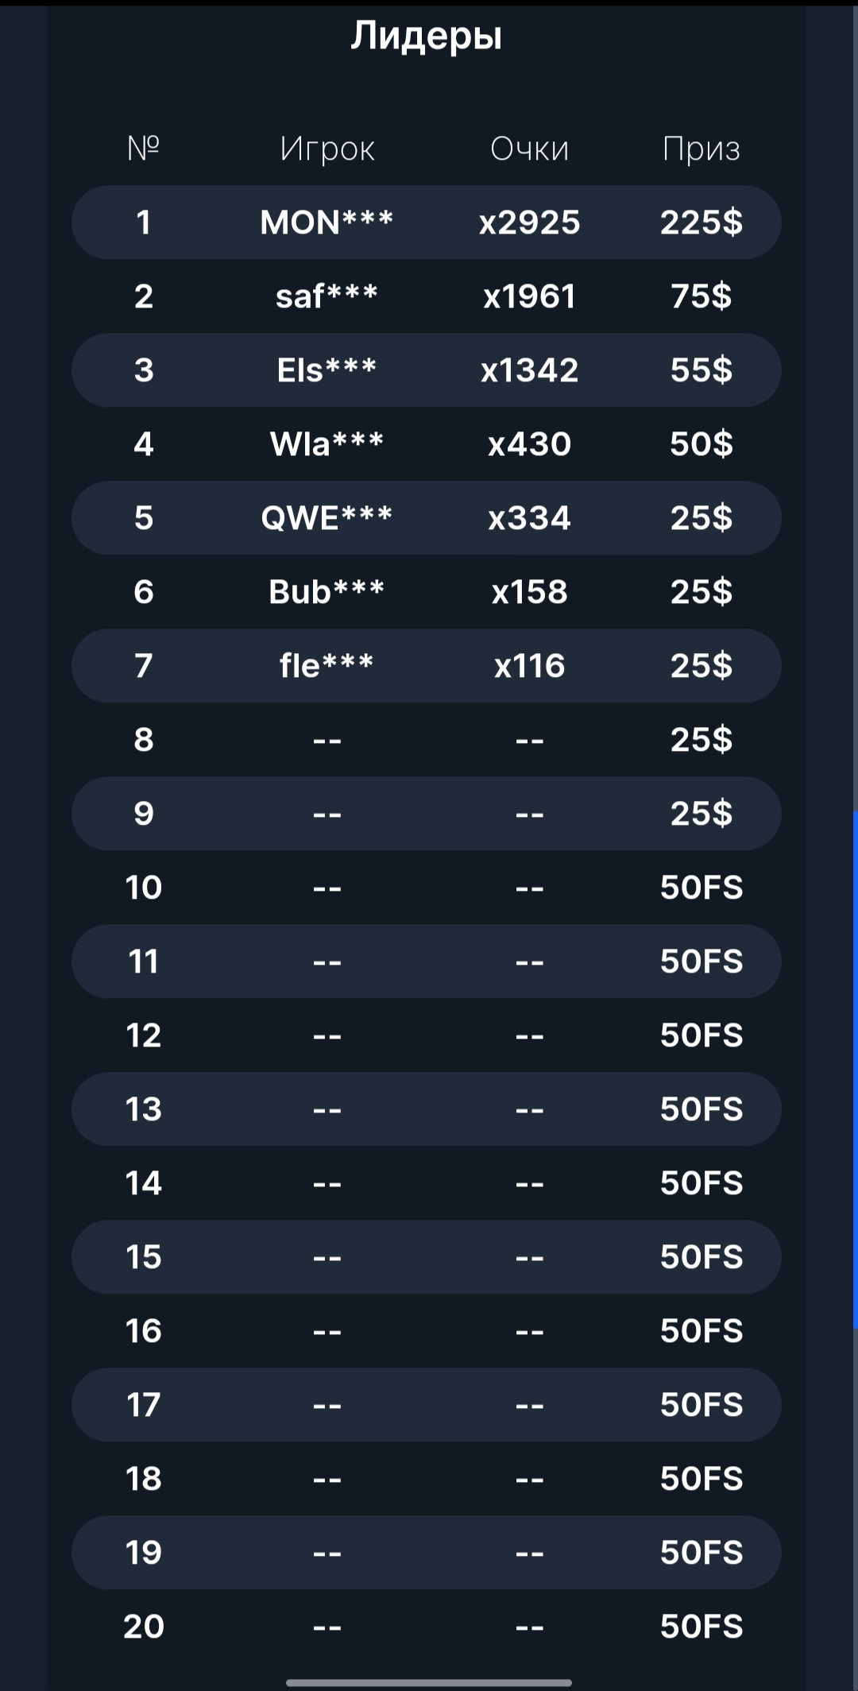Click the Очки column header

[529, 149]
